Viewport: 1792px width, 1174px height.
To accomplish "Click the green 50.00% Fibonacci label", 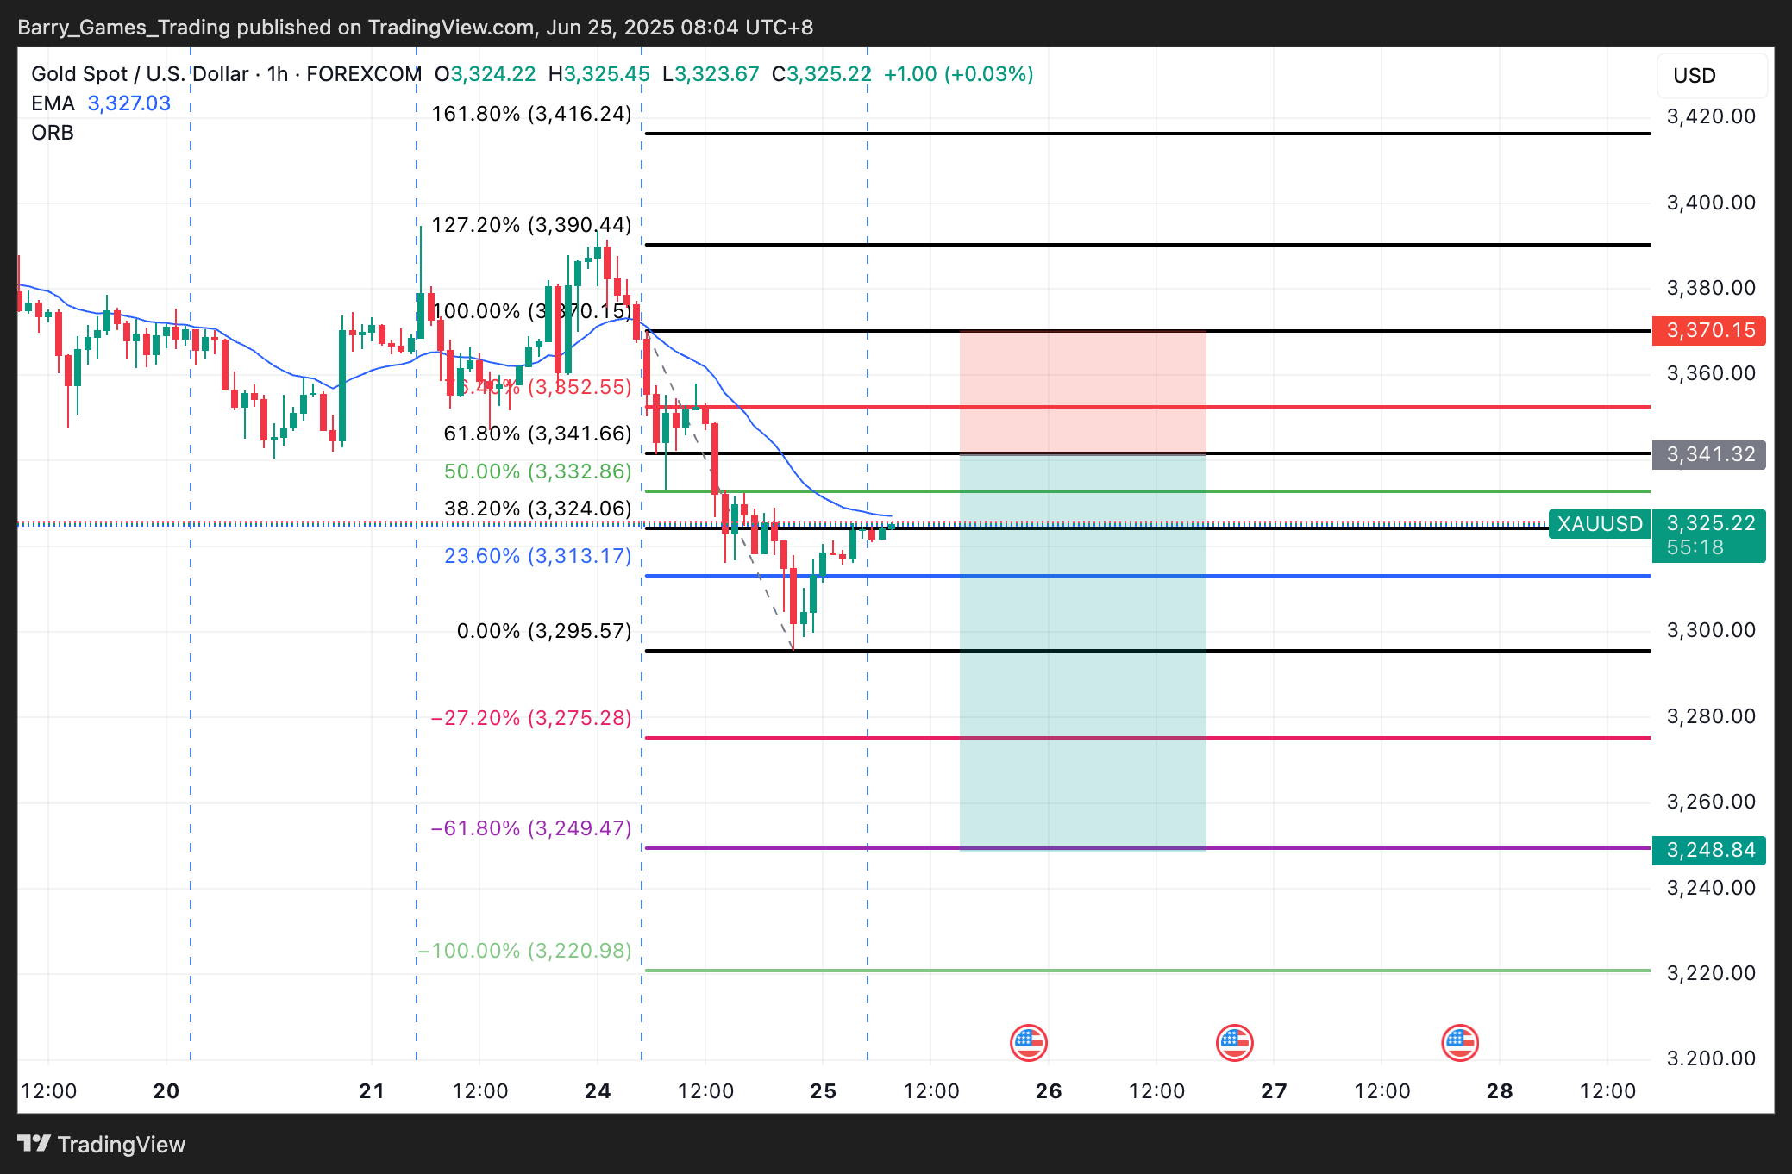I will (537, 471).
